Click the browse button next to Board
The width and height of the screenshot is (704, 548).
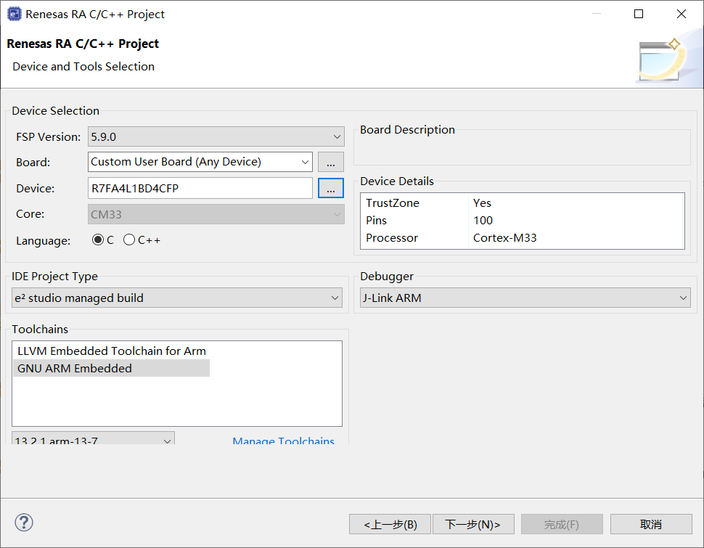pyautogui.click(x=331, y=162)
